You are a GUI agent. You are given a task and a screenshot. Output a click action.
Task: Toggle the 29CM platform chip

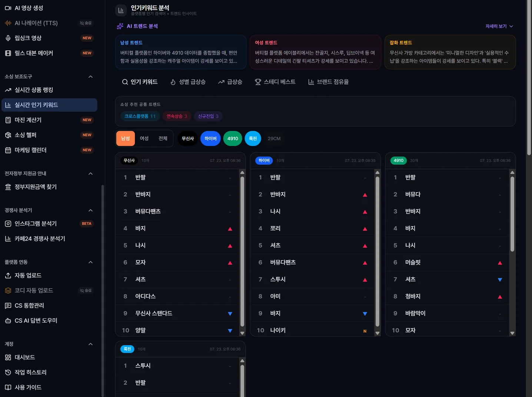pos(274,139)
